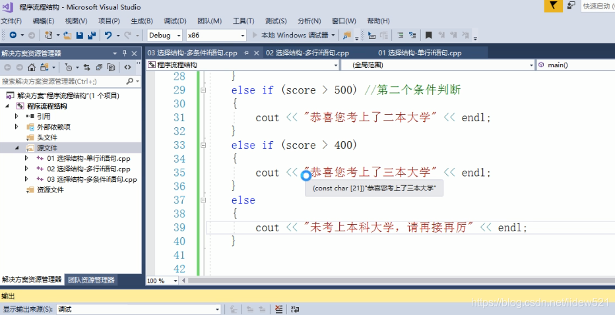Click the Navigate Backward toolbar icon
Viewport: 615px width, 315px height.
point(13,36)
